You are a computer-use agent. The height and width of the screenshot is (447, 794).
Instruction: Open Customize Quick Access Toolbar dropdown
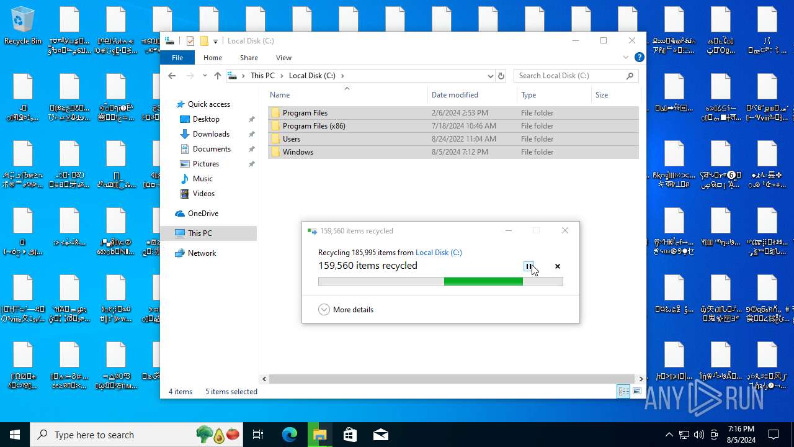[x=215, y=41]
